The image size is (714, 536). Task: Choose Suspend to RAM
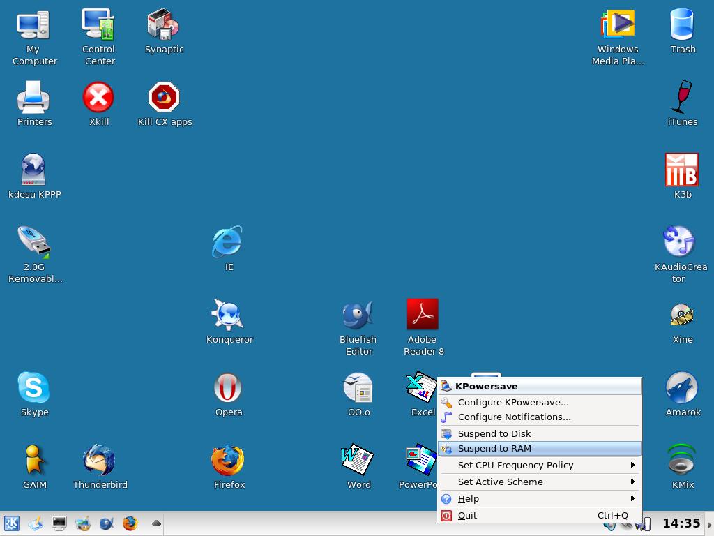pos(540,449)
